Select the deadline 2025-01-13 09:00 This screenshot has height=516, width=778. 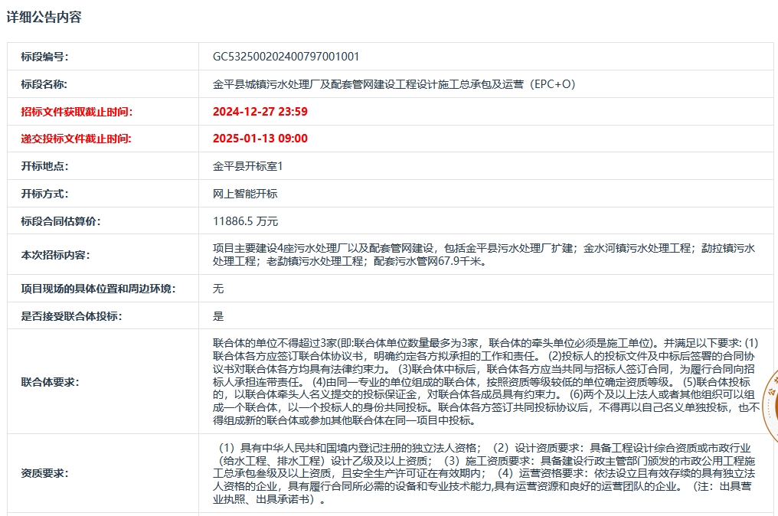(260, 139)
